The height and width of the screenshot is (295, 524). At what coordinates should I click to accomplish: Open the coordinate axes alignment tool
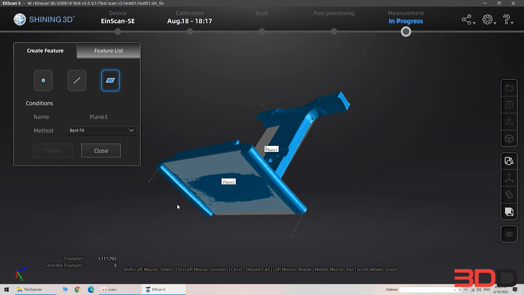(509, 178)
